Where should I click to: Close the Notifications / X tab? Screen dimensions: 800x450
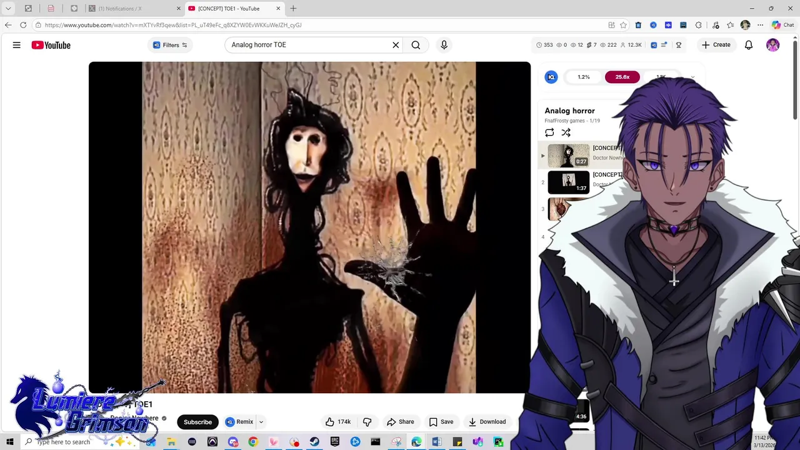tap(178, 9)
